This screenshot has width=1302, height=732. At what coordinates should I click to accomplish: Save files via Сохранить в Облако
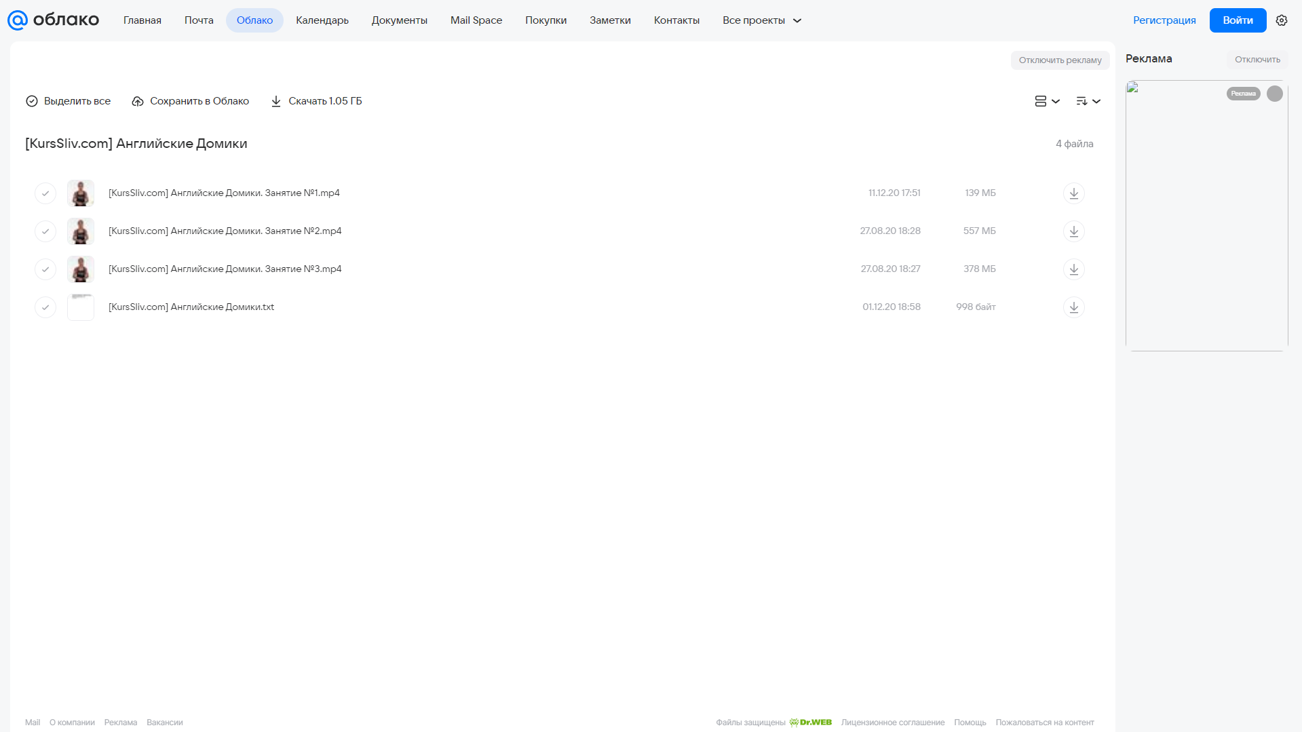(191, 101)
